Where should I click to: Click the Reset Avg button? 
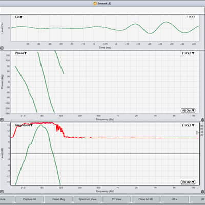(58, 199)
